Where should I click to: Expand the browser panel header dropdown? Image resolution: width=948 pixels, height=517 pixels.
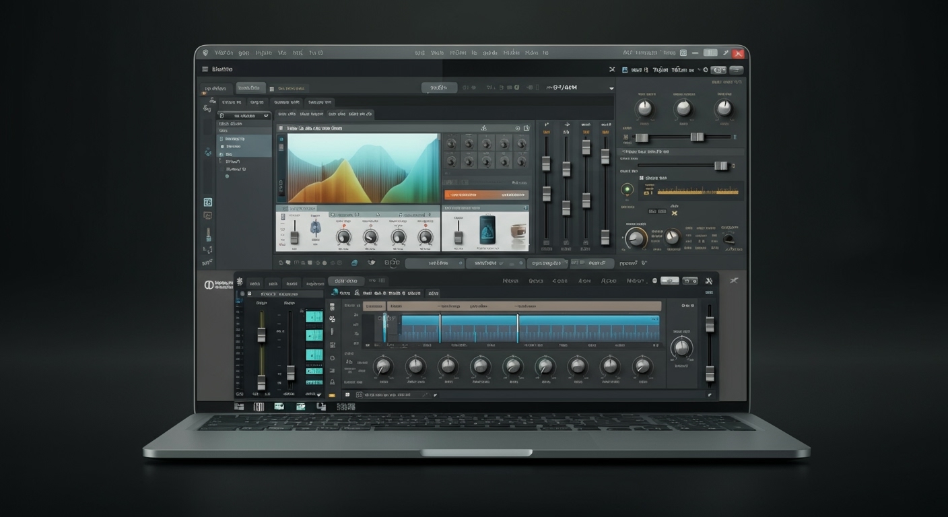[x=265, y=115]
